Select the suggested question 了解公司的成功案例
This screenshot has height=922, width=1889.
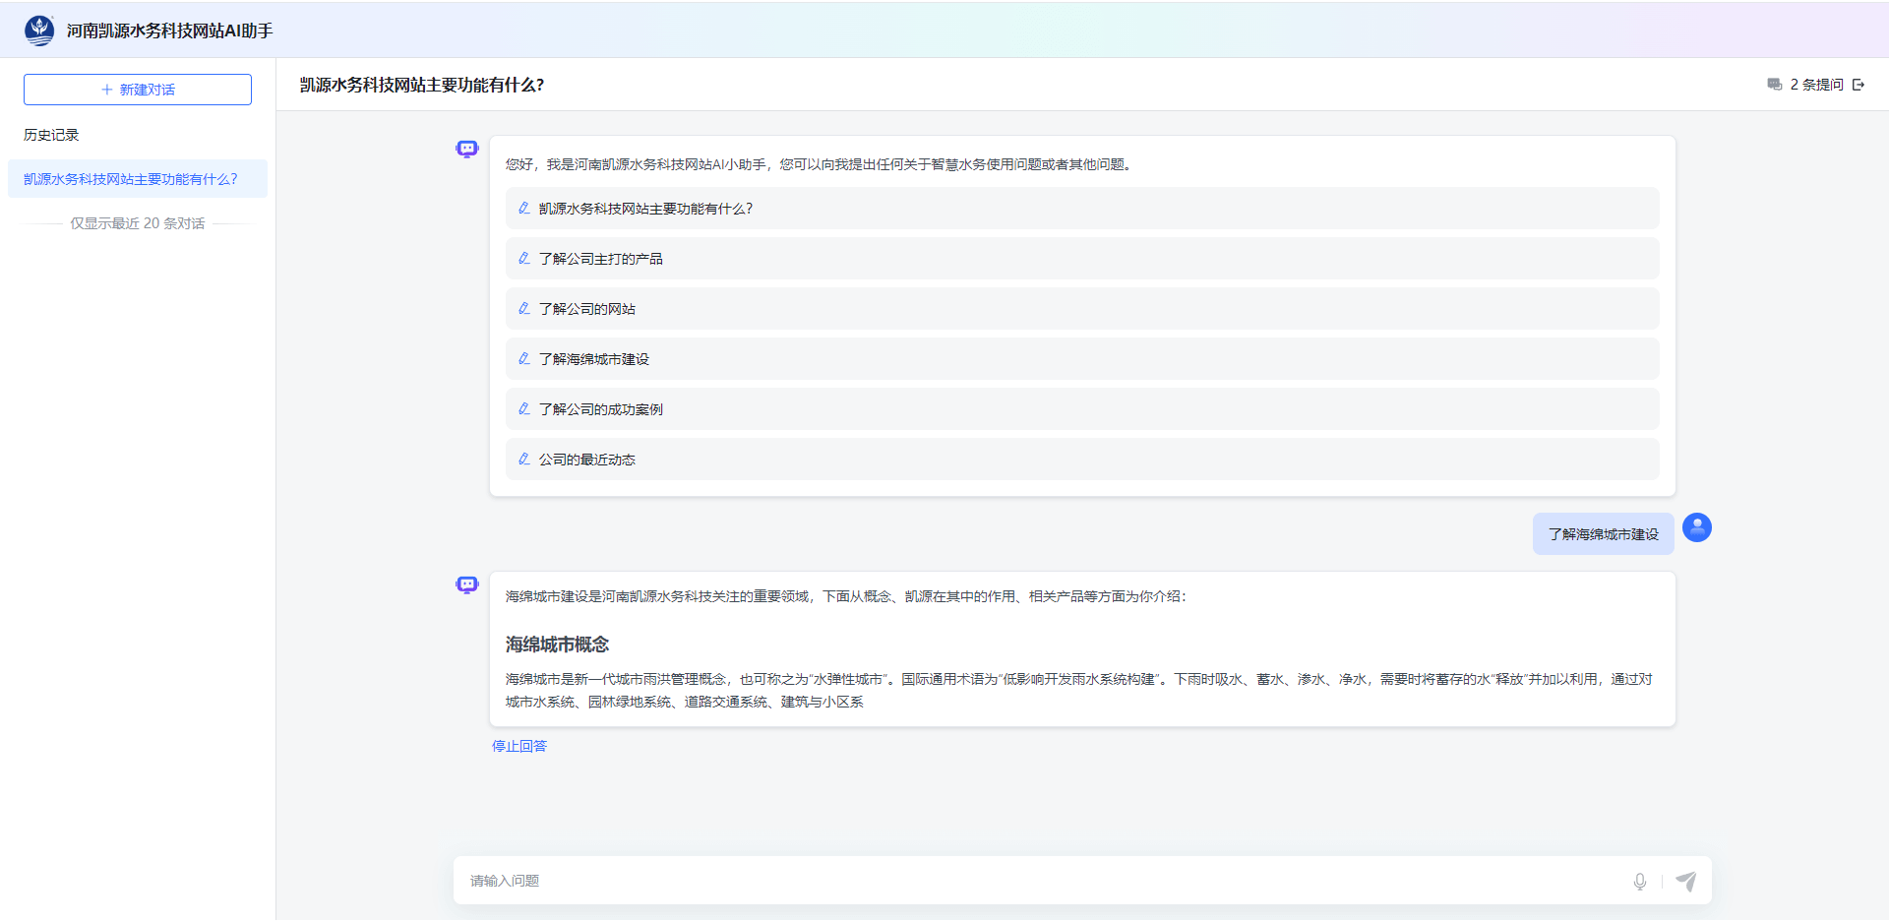tap(1080, 408)
